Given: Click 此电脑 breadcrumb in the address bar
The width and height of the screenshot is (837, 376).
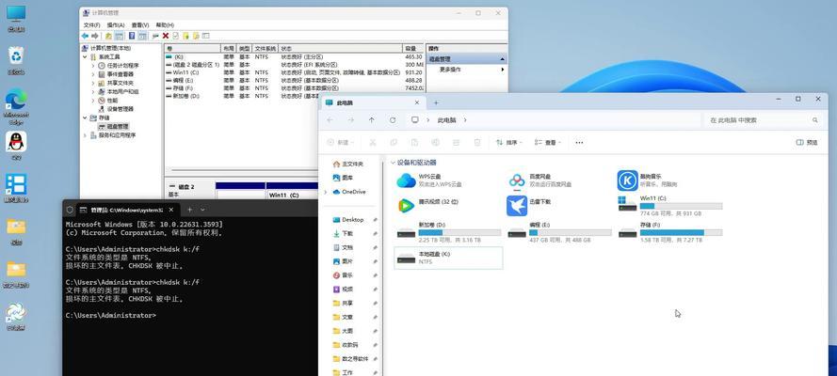Looking at the screenshot, I should (x=447, y=120).
